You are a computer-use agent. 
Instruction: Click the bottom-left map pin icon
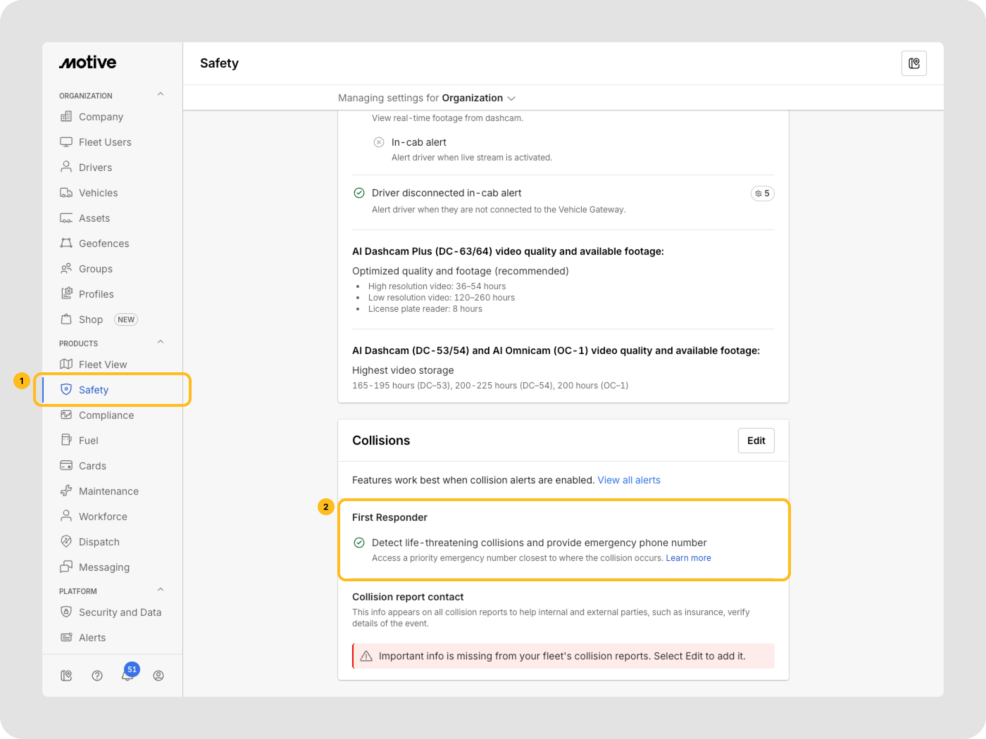pos(66,676)
